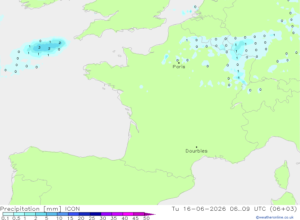Click the precipitation value 1 north of Paris
Image resolution: width=300 pixels, height=220 pixels.
click(x=187, y=40)
